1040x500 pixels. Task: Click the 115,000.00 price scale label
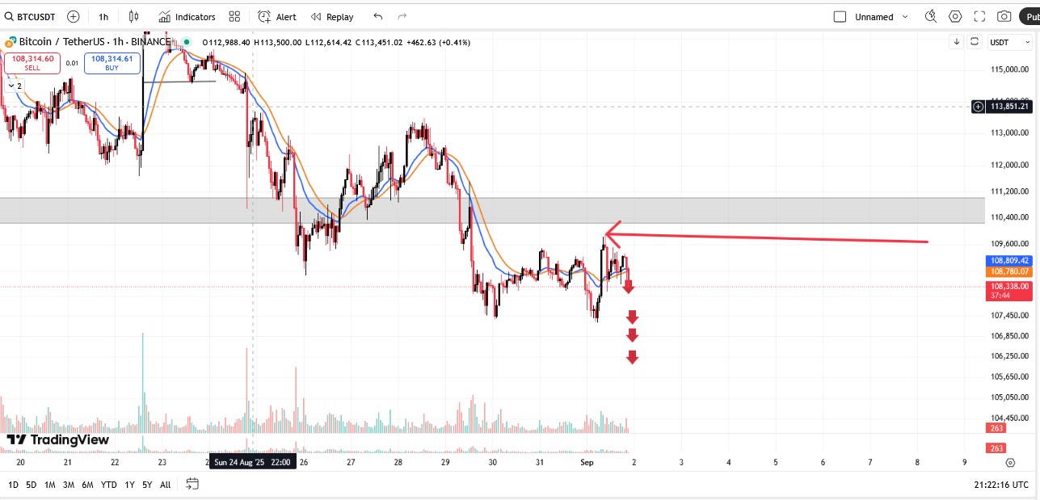click(1008, 69)
